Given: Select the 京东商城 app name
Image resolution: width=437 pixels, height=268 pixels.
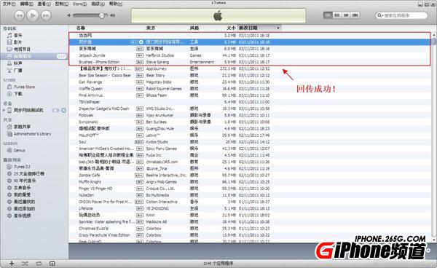Looking at the screenshot, I should 87,49.
